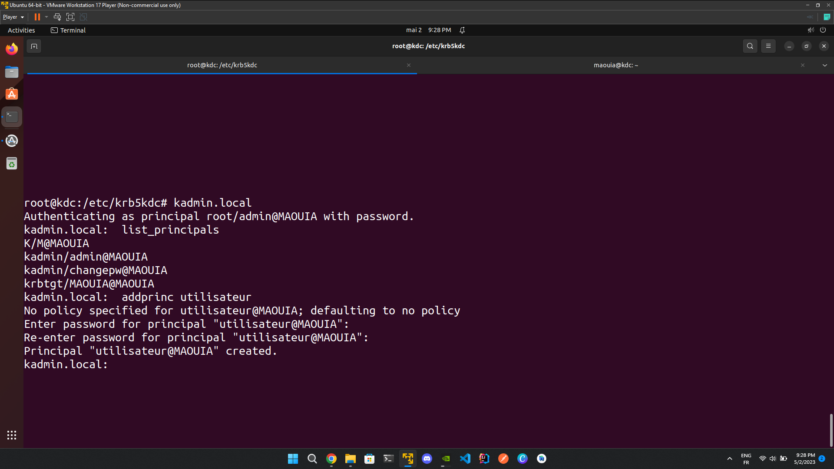This screenshot has height=469, width=834.
Task: Open GNOME notification bell indicator
Action: click(x=462, y=30)
